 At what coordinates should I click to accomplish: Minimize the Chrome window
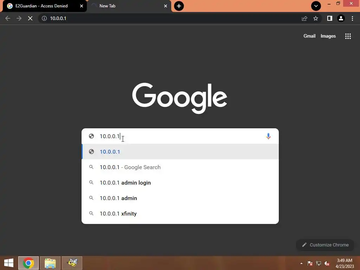click(x=329, y=4)
